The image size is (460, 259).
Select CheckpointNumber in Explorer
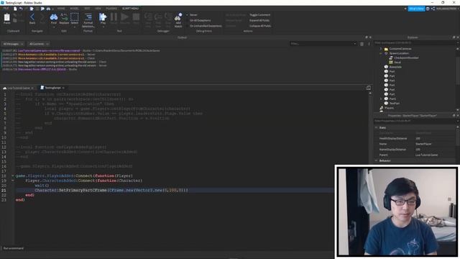(x=406, y=58)
